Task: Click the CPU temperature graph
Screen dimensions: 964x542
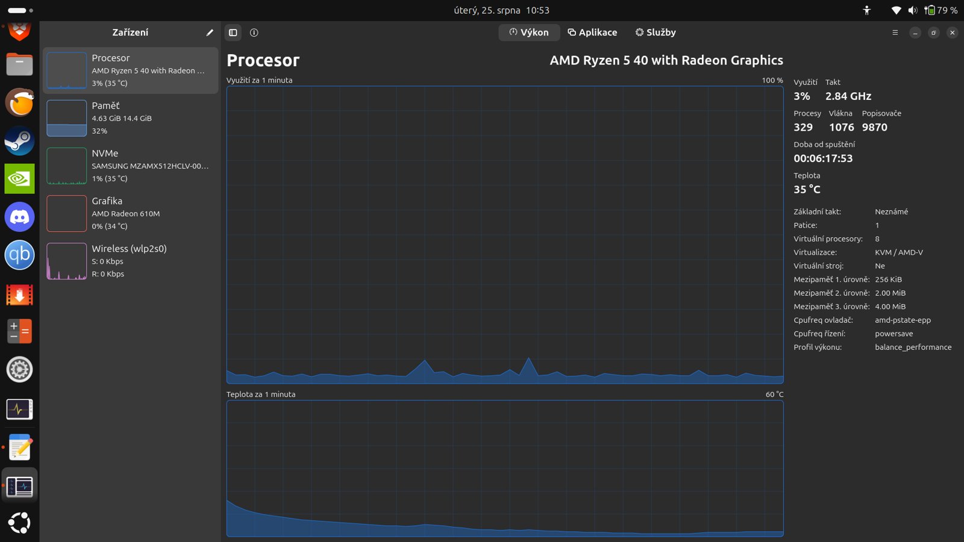Action: click(x=505, y=469)
